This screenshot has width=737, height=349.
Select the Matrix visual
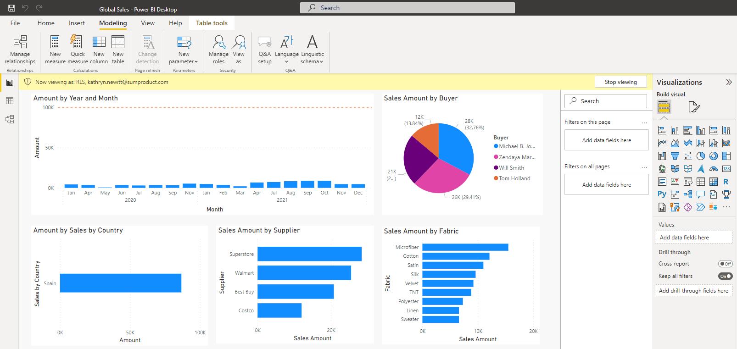pos(713,182)
